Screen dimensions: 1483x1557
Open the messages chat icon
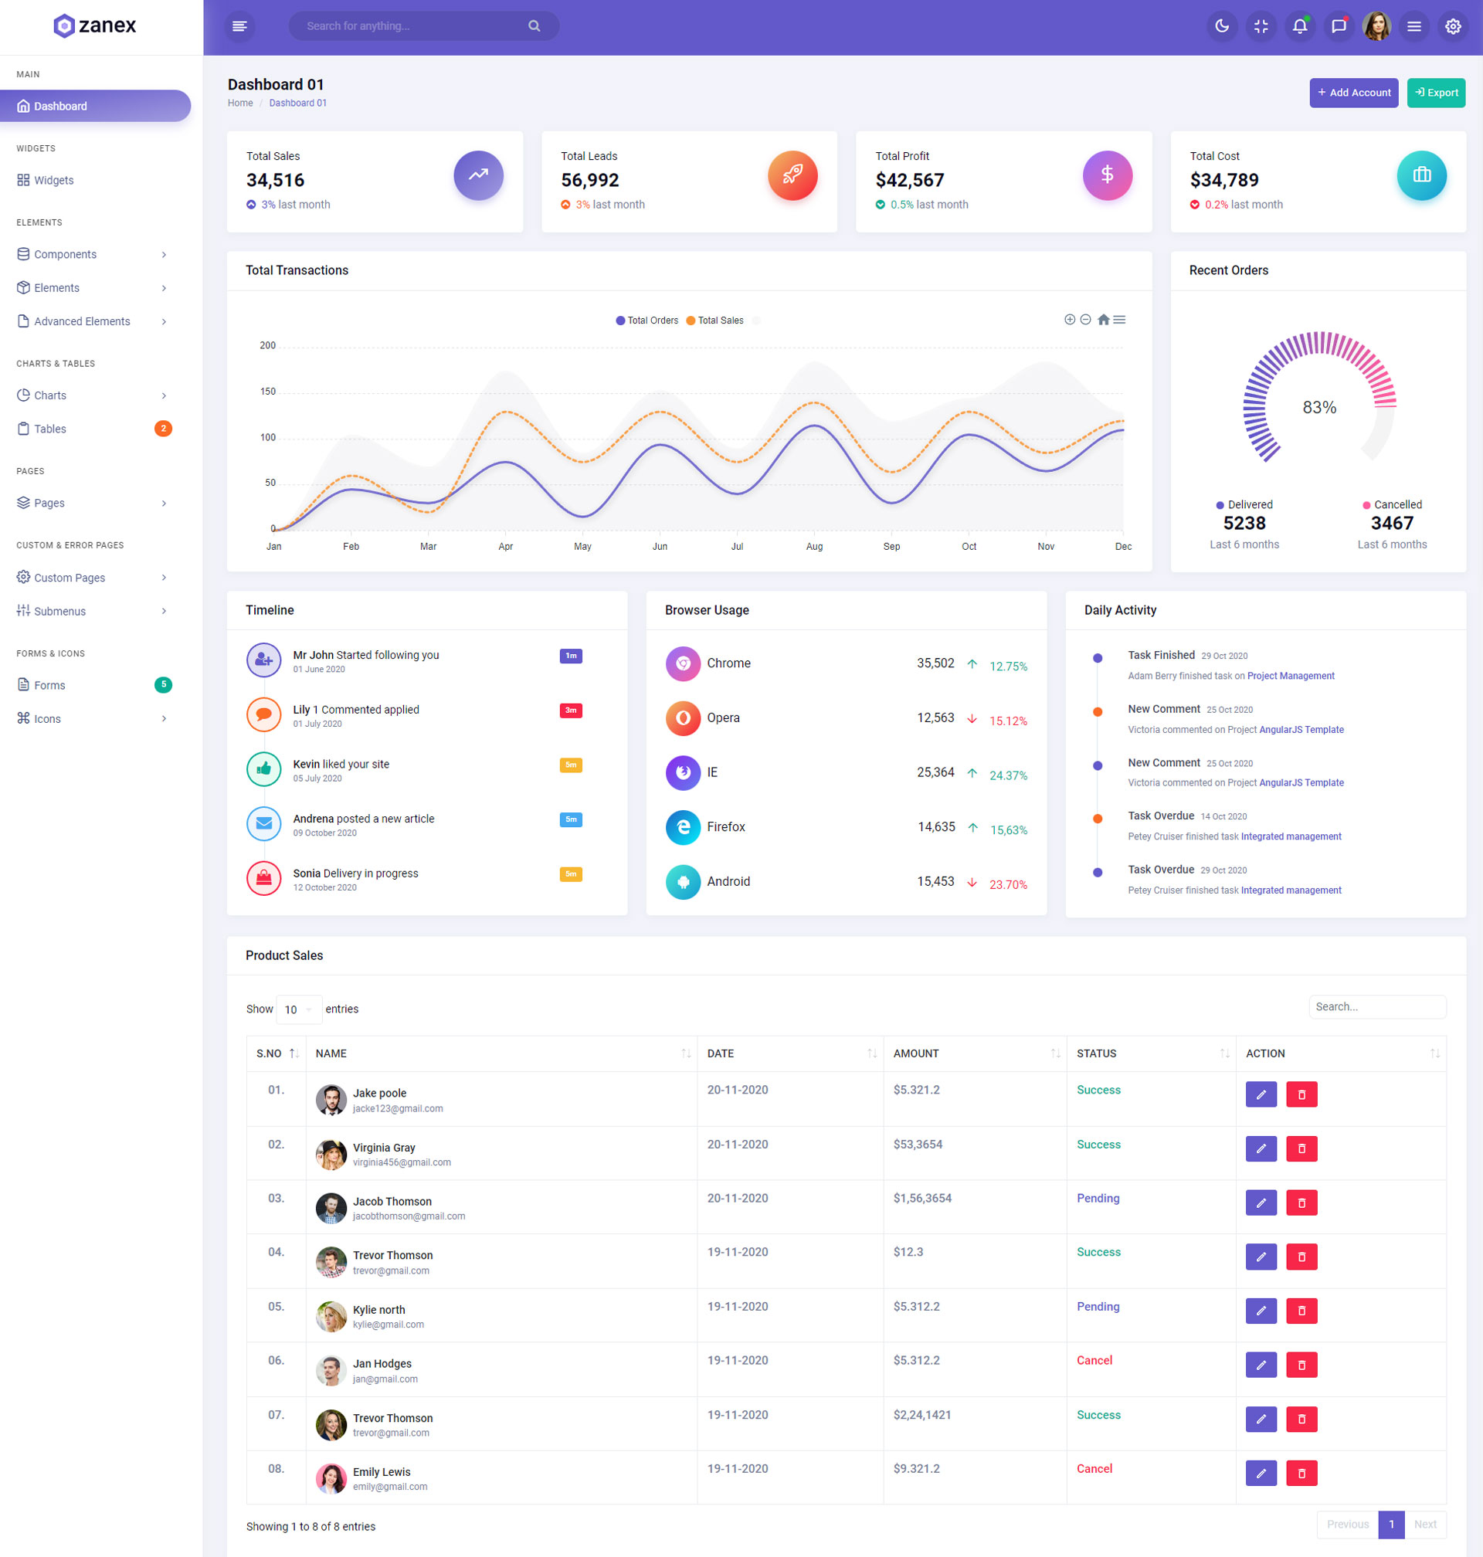tap(1338, 26)
